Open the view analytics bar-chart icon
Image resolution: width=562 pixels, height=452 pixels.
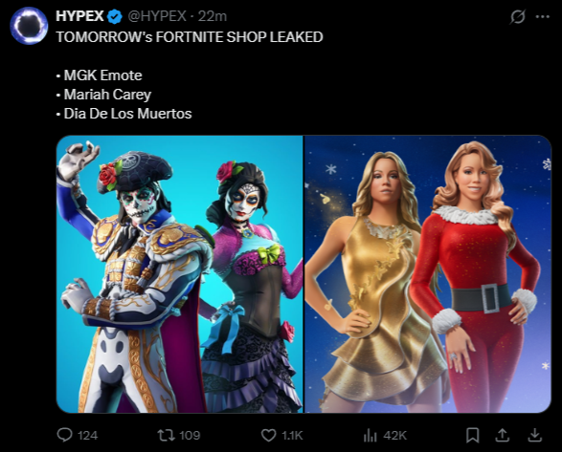[370, 435]
